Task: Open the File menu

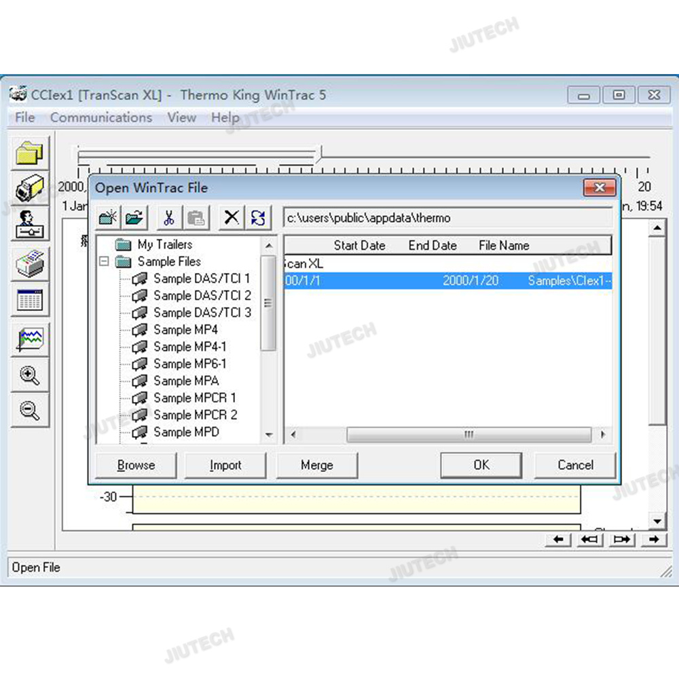Action: 24,117
